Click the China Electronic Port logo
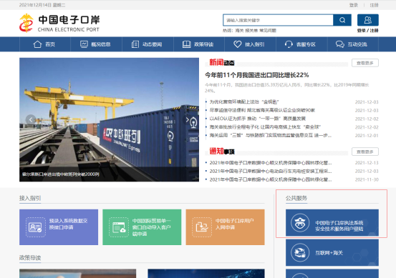The image size is (396, 278). 59,23
